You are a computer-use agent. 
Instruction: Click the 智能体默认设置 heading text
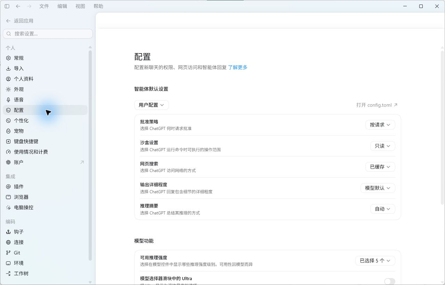[151, 89]
